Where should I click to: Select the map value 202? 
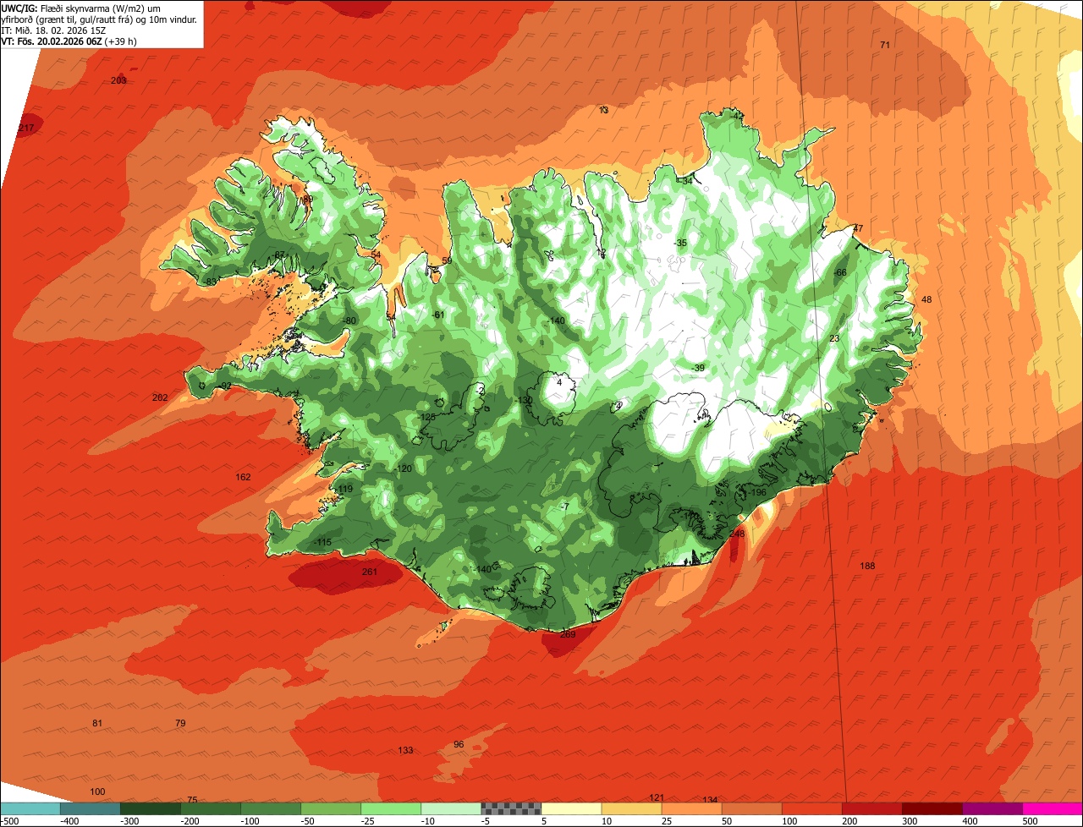(160, 397)
